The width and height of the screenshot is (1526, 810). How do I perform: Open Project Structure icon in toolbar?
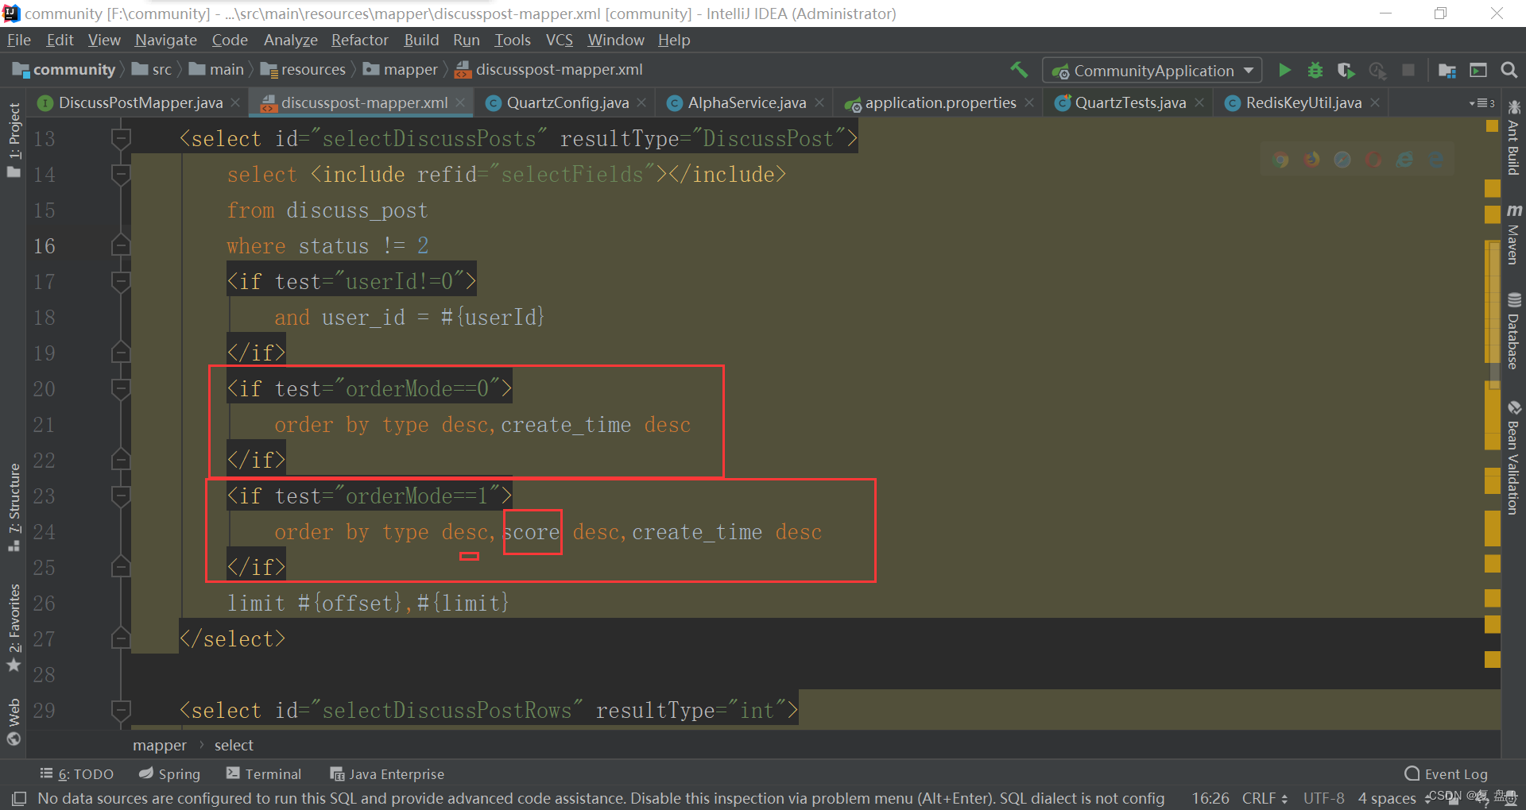pyautogui.click(x=1447, y=70)
